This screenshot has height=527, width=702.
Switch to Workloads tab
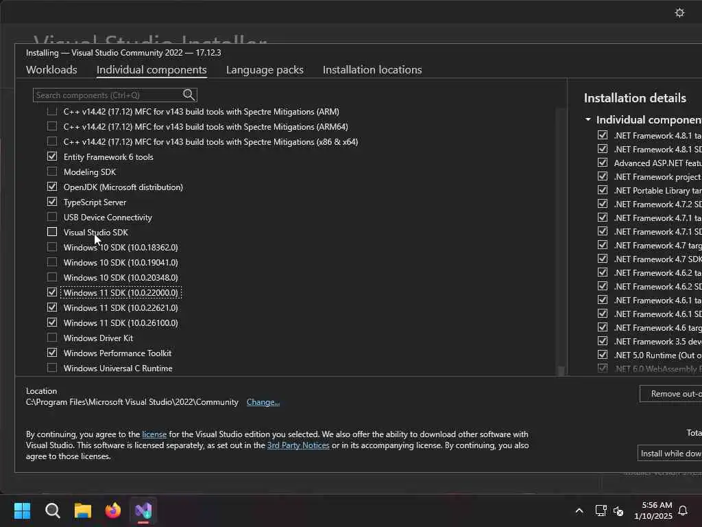(x=51, y=69)
